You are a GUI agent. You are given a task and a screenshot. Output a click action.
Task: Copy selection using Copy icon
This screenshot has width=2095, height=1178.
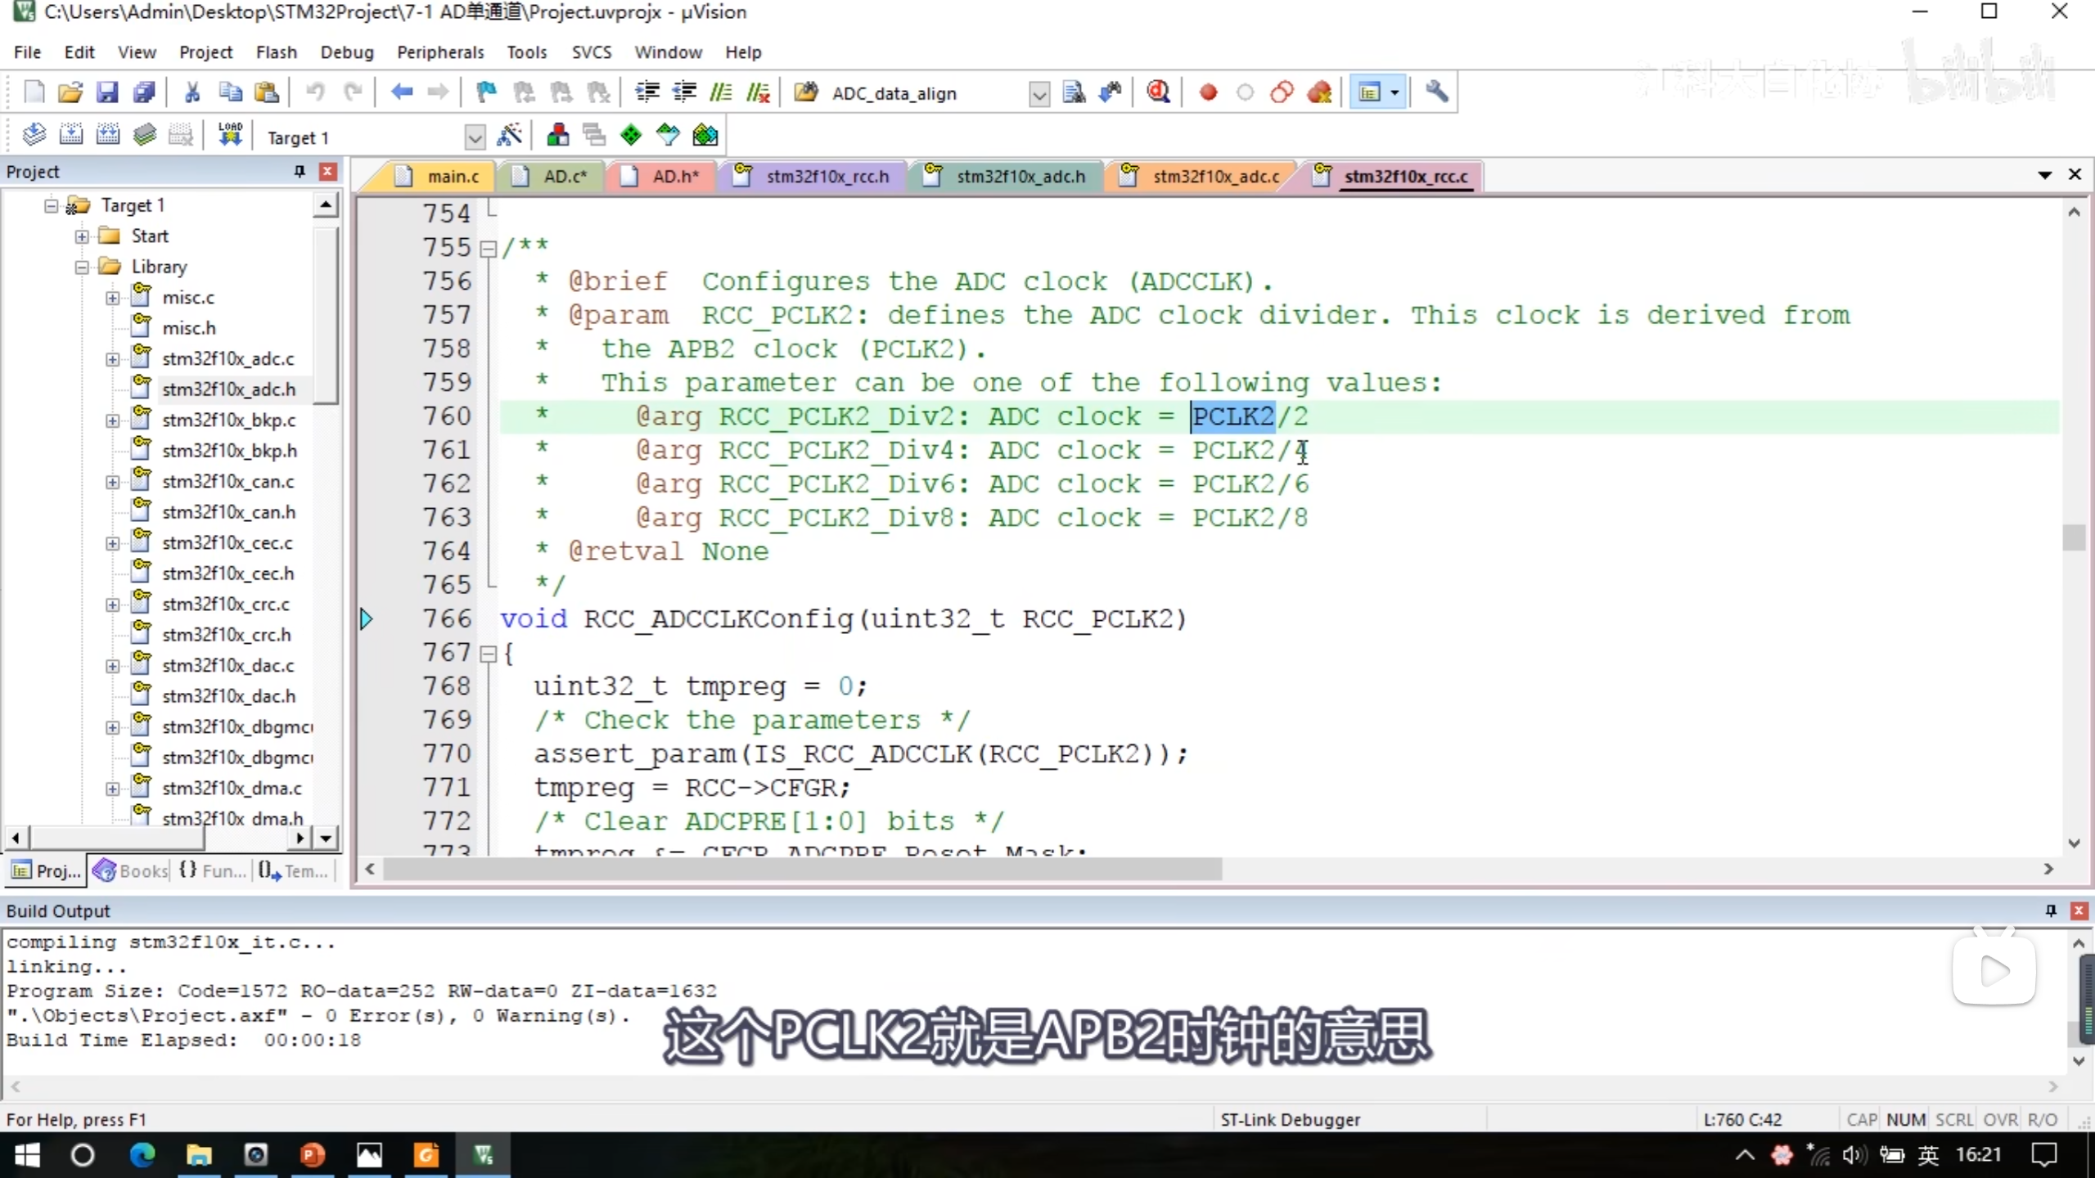(x=230, y=92)
